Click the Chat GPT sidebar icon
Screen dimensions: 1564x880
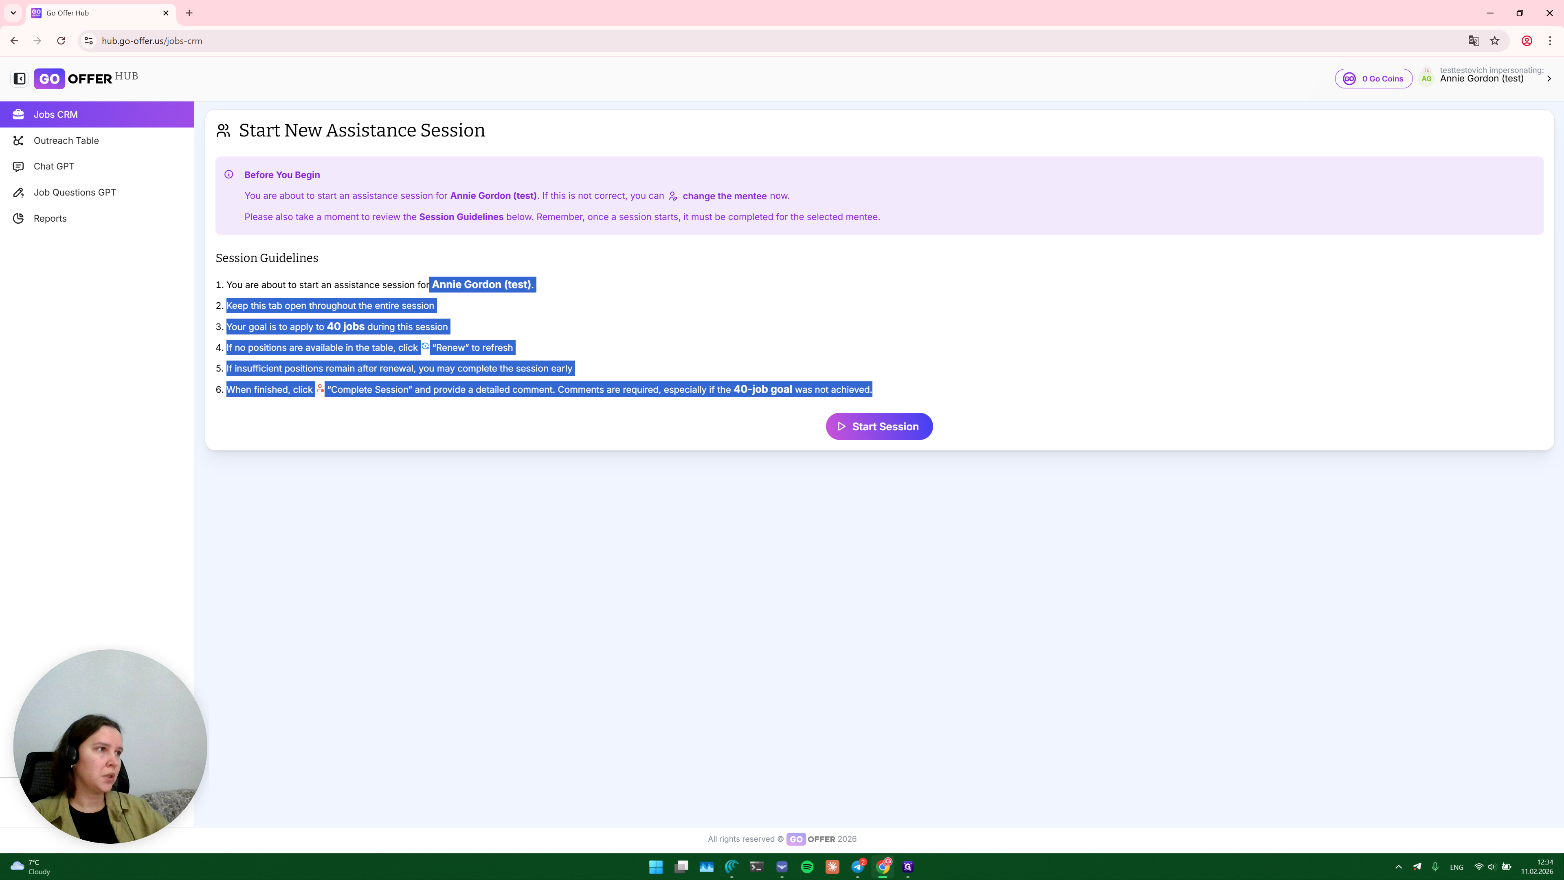[x=18, y=166]
